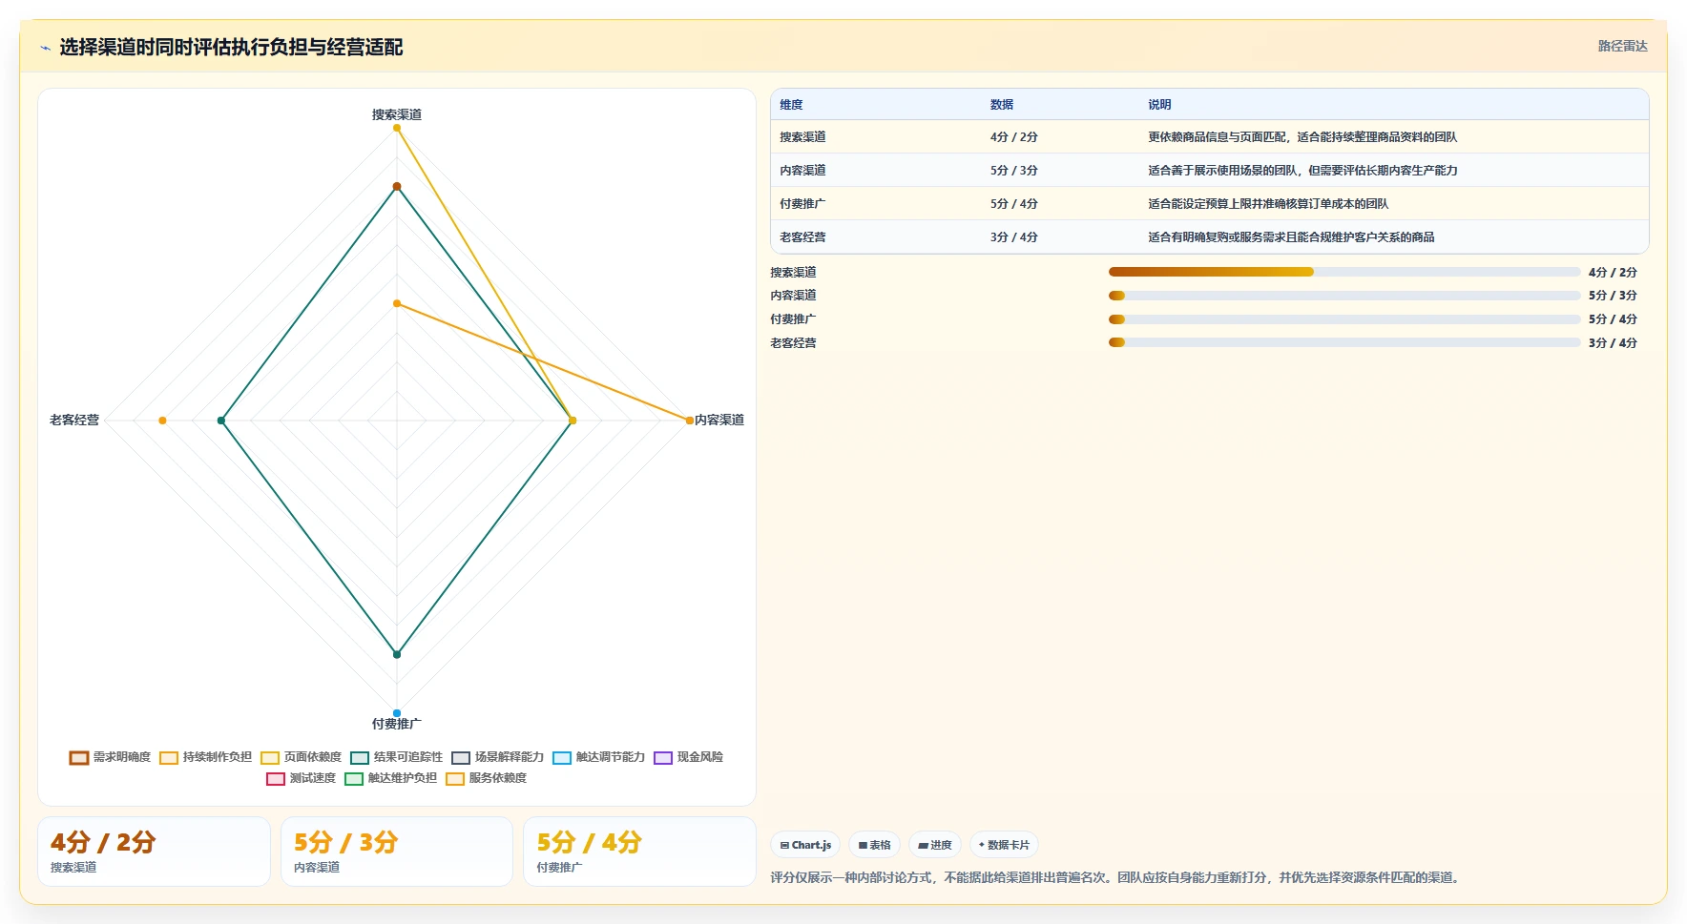Click the 说明 column header
This screenshot has height=924, width=1687.
1159,105
